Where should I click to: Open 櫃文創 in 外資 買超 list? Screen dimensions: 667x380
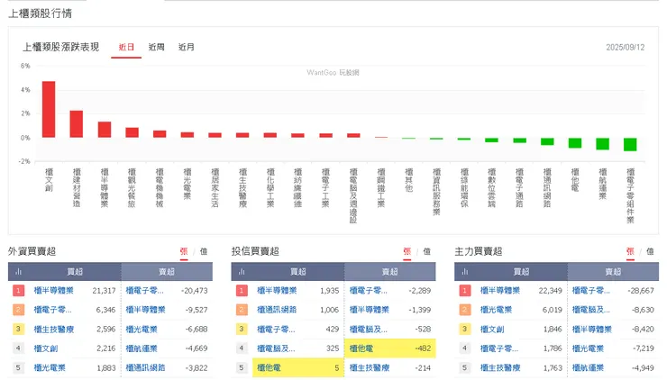point(45,348)
